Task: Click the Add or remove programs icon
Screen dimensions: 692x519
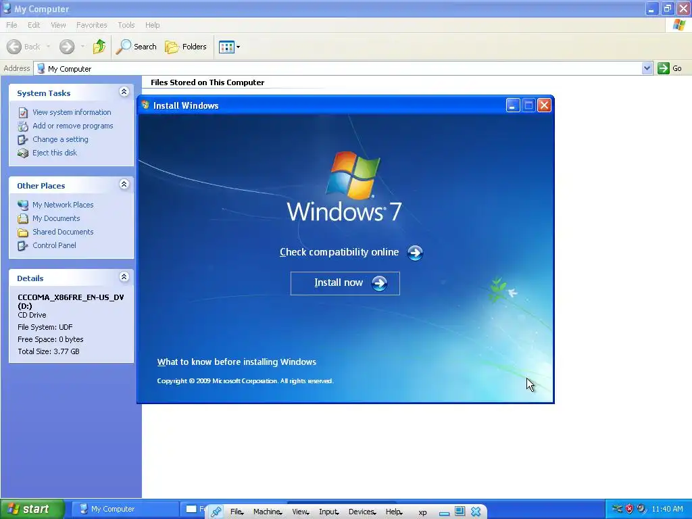Action: (x=23, y=126)
